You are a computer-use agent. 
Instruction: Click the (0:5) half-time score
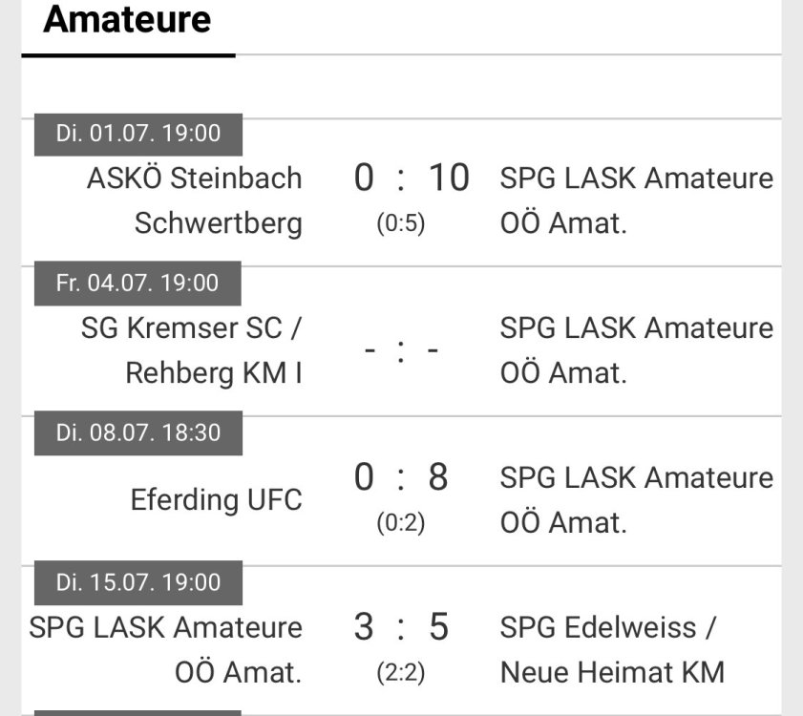click(401, 224)
